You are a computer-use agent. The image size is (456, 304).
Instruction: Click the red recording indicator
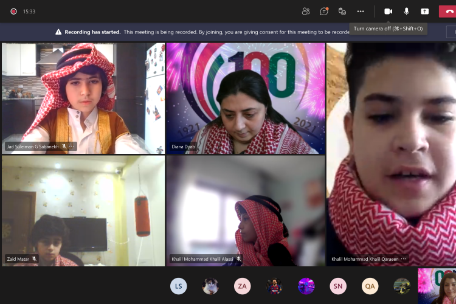tap(13, 11)
